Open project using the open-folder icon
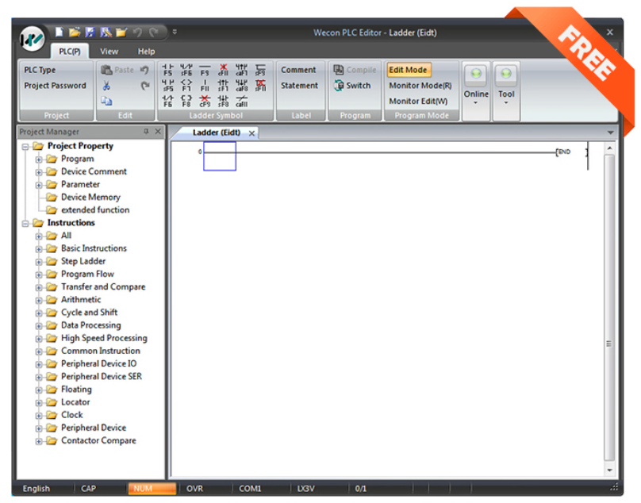 point(75,32)
